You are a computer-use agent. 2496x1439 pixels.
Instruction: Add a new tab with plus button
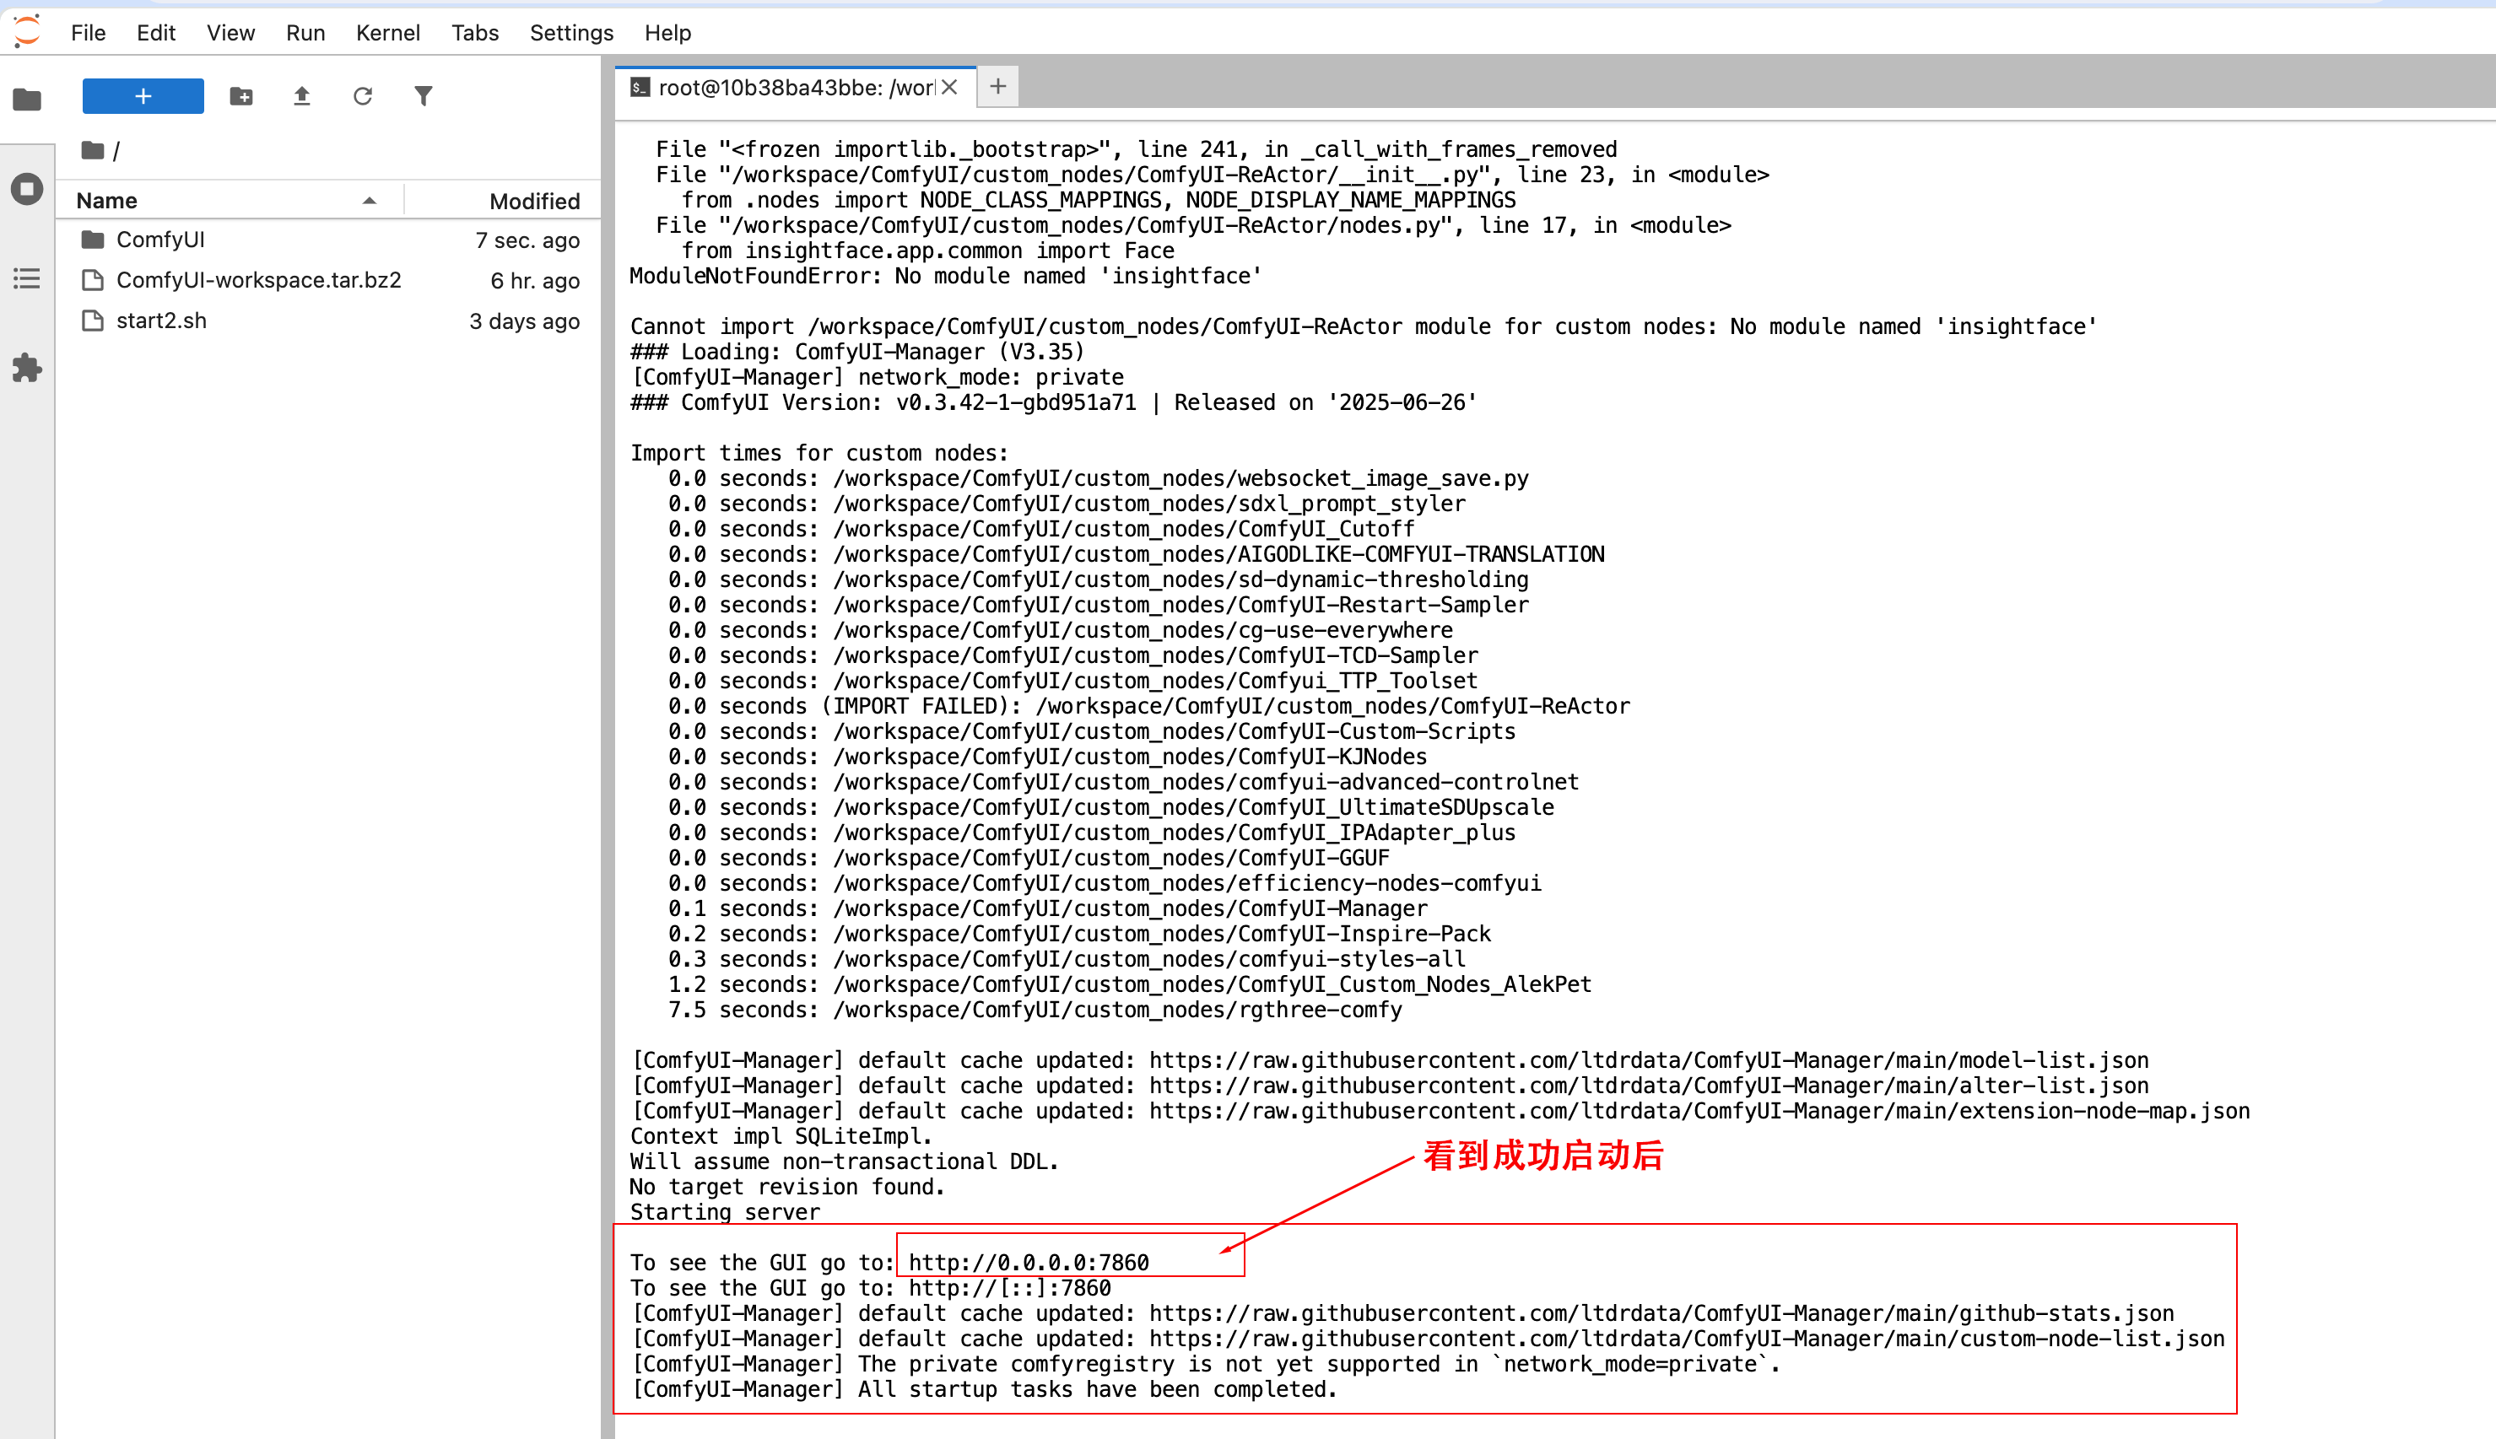tap(998, 87)
